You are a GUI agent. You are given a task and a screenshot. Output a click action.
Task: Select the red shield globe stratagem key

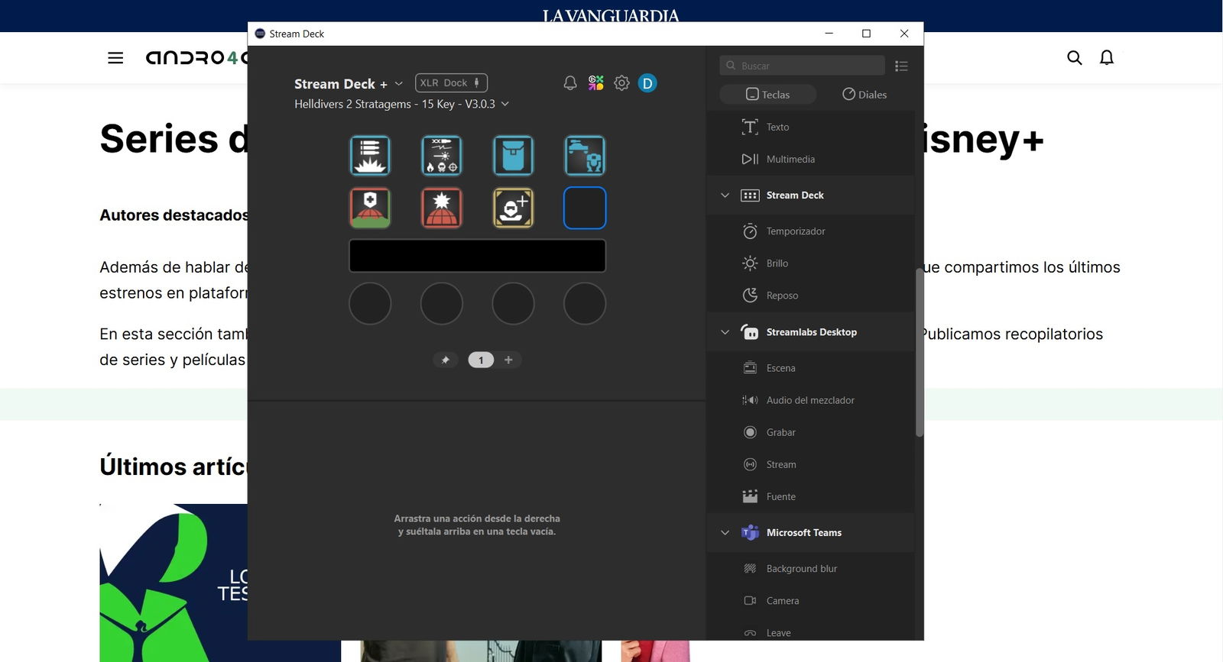point(370,208)
